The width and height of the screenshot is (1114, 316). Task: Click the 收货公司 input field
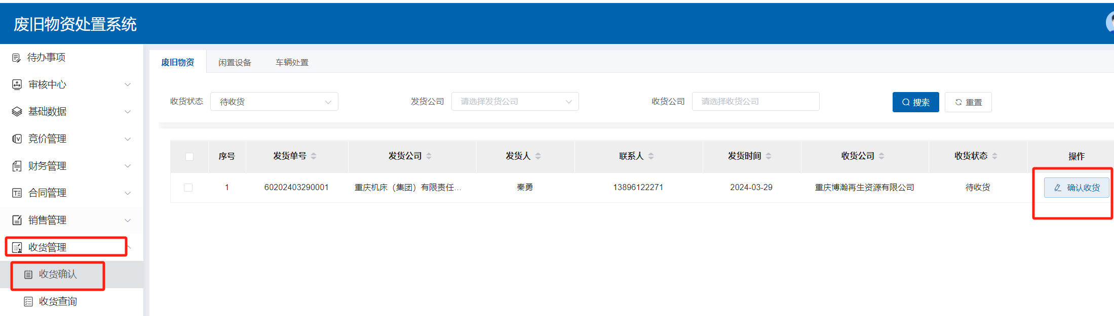coord(755,102)
